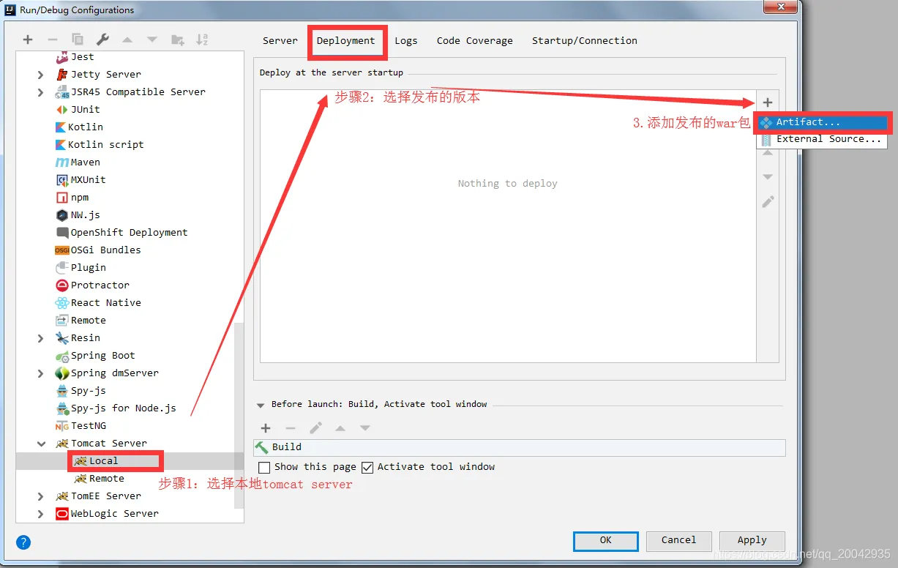Open help with the question mark icon
898x568 pixels.
pos(23,542)
